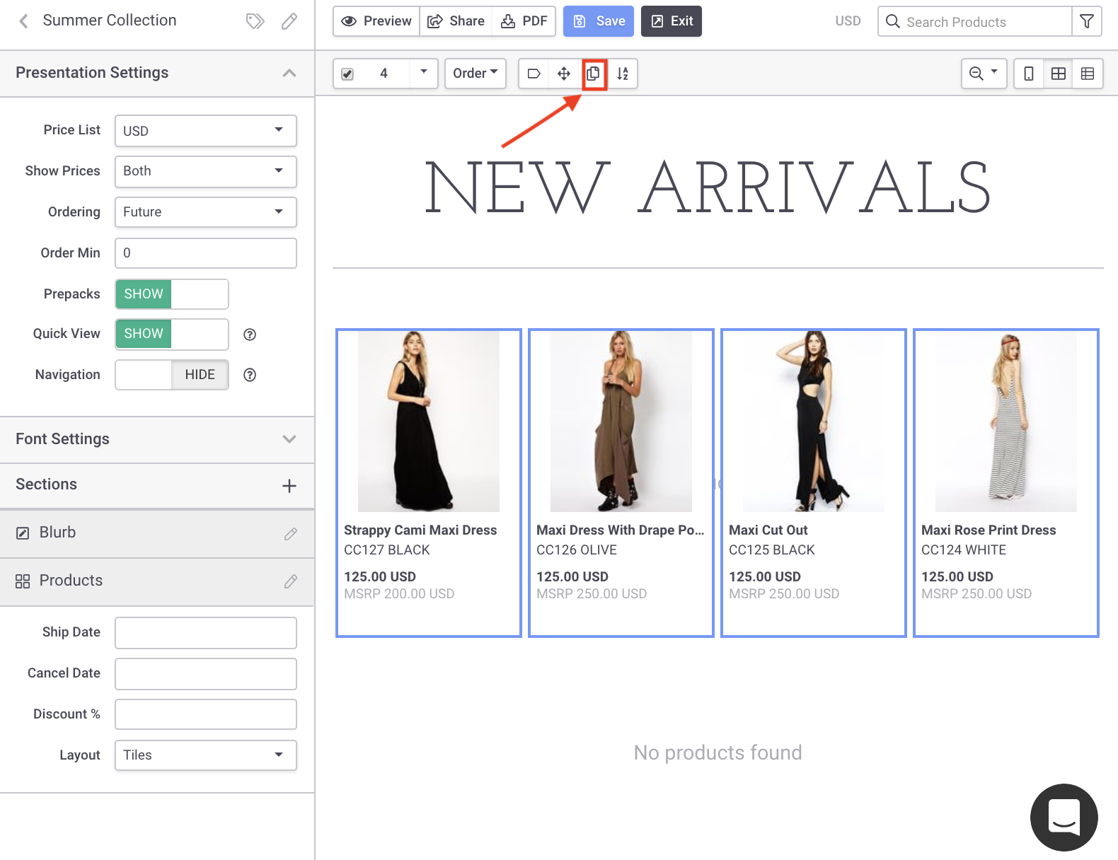Select the Strappy Cami Maxi Dress image
Screen dimensions: 1118x860
tap(429, 422)
